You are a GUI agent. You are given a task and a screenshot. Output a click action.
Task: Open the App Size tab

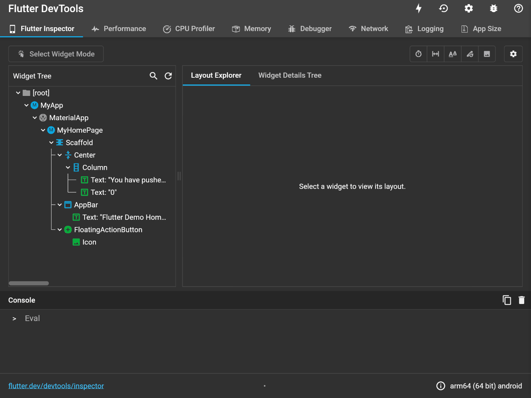(x=481, y=29)
